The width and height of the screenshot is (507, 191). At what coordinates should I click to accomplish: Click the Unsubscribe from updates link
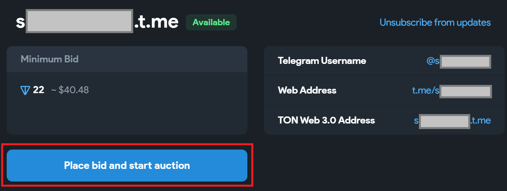pos(435,22)
